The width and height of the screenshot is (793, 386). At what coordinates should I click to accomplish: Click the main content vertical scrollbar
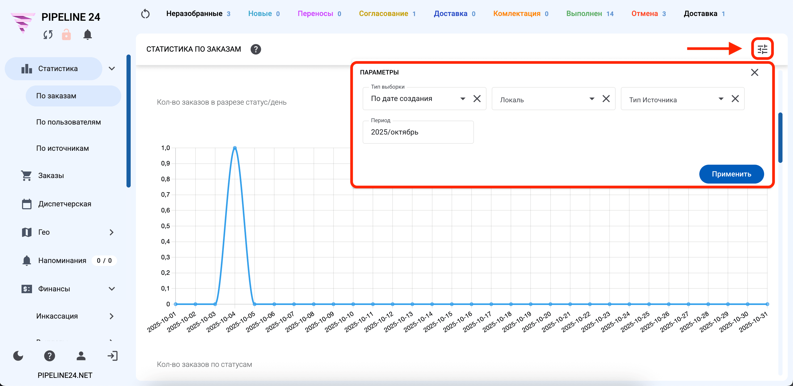(780, 137)
